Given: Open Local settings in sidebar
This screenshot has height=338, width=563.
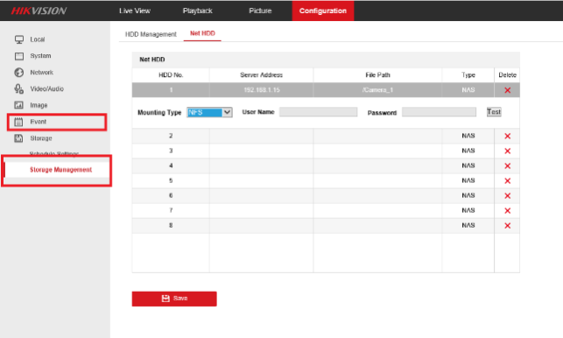Looking at the screenshot, I should (x=38, y=39).
